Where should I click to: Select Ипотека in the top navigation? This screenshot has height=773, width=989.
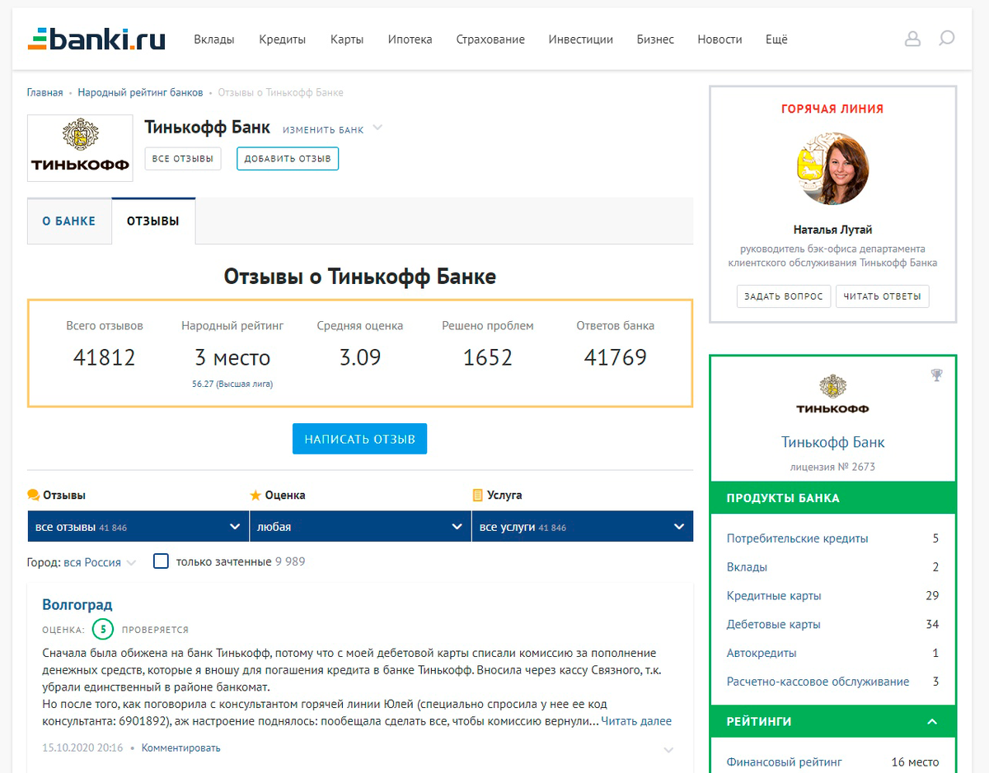pos(410,39)
